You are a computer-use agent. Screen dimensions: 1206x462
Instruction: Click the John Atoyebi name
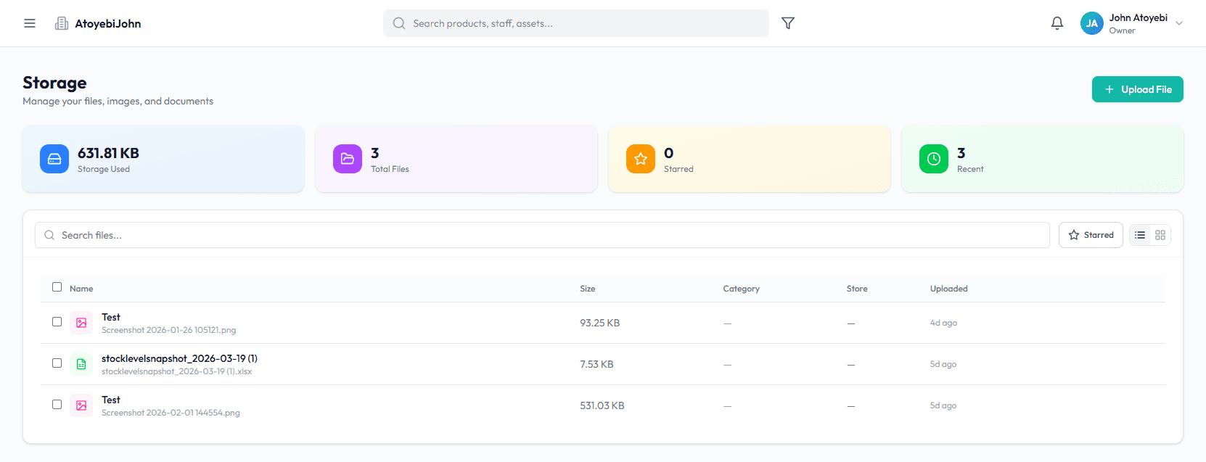(1138, 18)
